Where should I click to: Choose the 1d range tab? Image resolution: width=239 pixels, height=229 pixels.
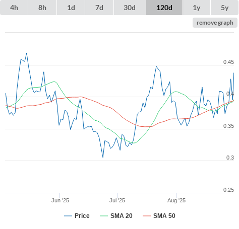[x=71, y=8]
